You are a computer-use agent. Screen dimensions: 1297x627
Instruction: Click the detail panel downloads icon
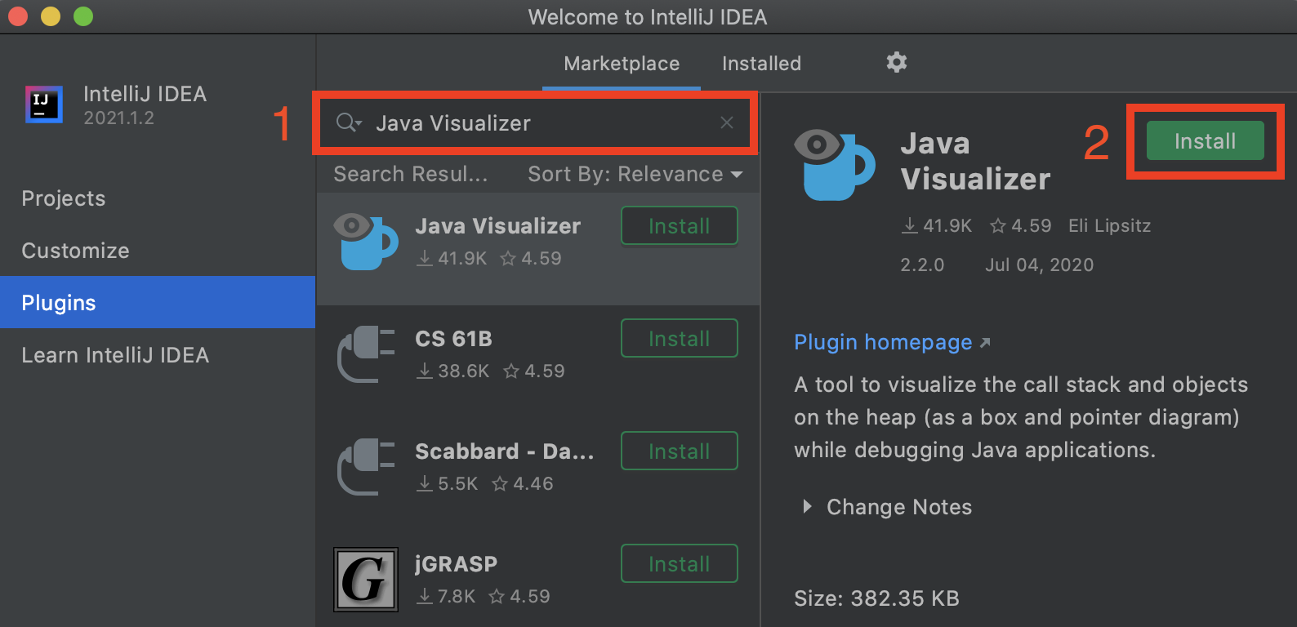909,225
